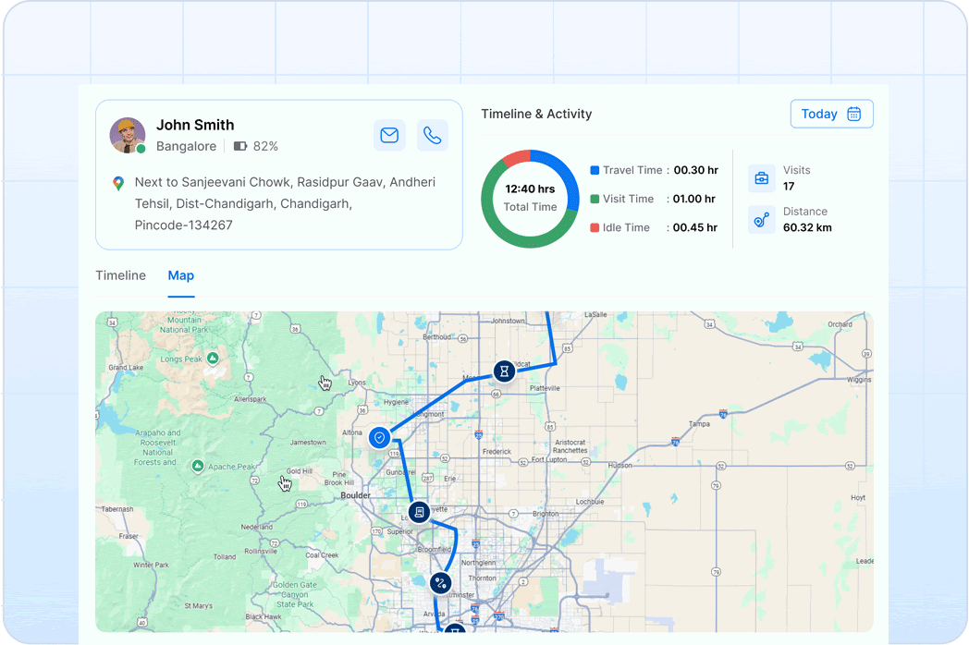Click the Wiggins label on the map
The image size is (969, 645).
tap(859, 380)
